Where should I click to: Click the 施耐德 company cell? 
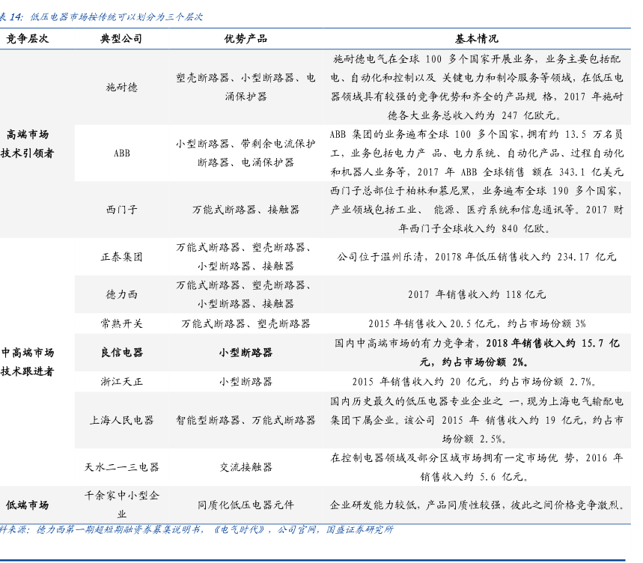[121, 87]
